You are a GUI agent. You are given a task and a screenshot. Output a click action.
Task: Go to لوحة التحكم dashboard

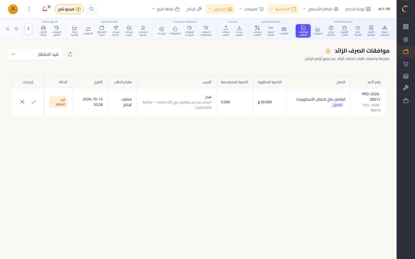pos(358,9)
